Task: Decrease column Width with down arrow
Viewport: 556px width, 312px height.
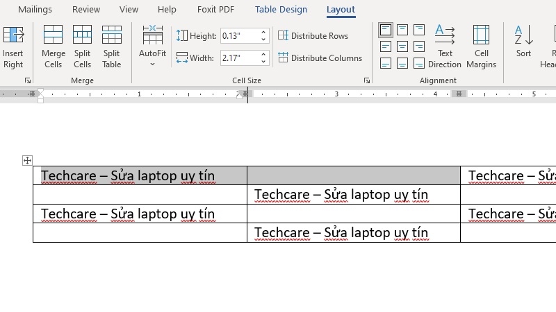Action: pyautogui.click(x=263, y=62)
